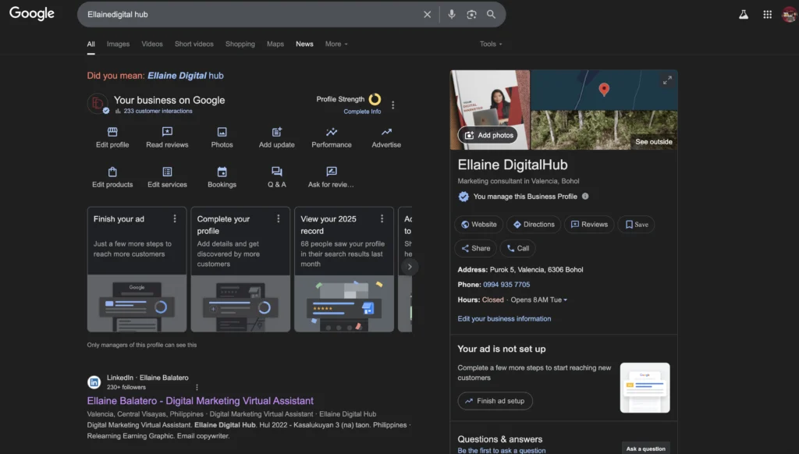Select the All results tab
Image resolution: width=799 pixels, height=454 pixels.
pos(91,44)
